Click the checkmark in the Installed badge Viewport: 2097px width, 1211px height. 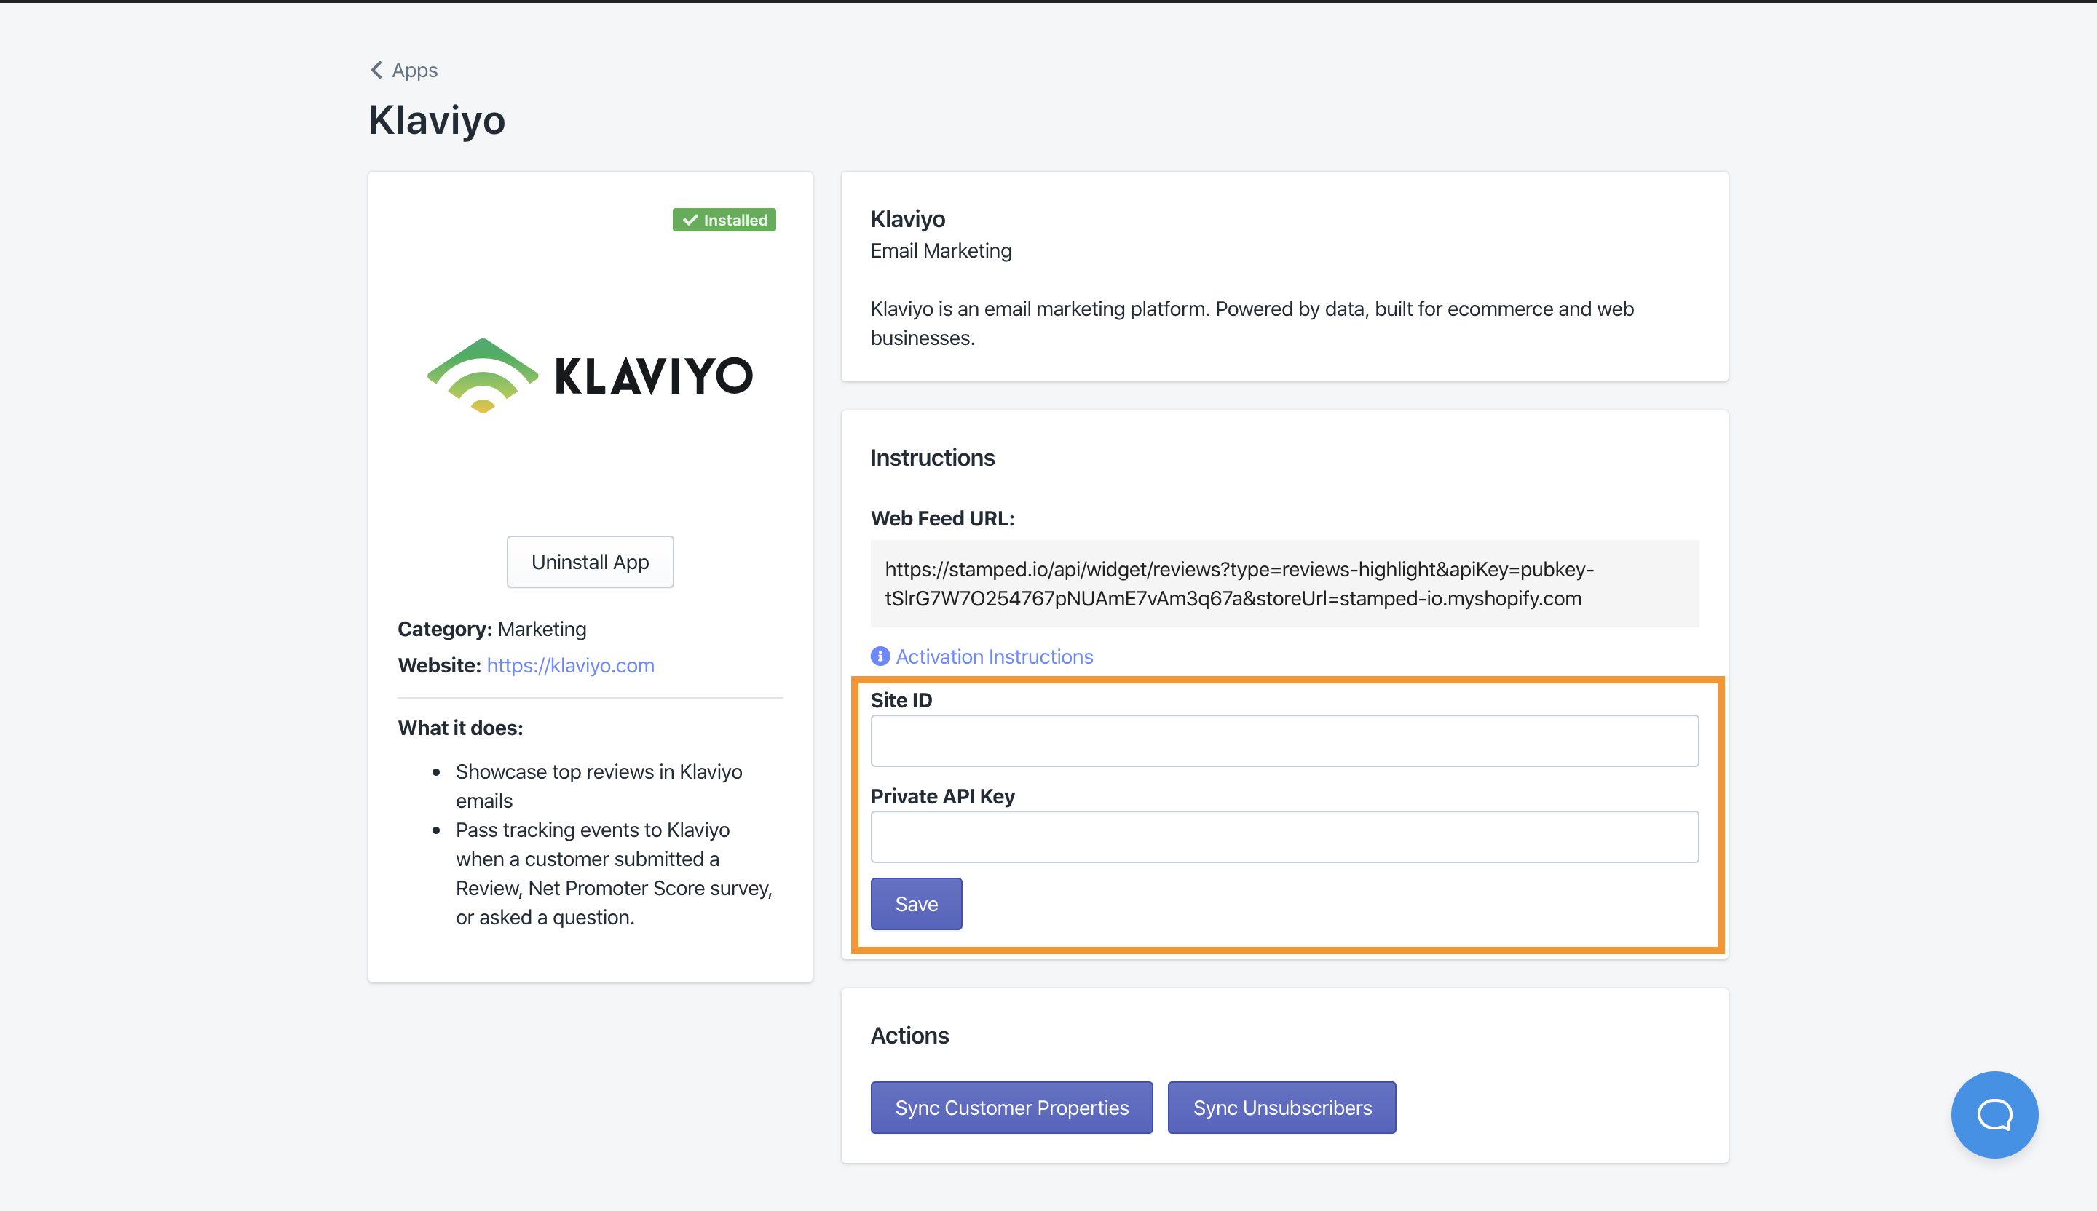(x=690, y=220)
